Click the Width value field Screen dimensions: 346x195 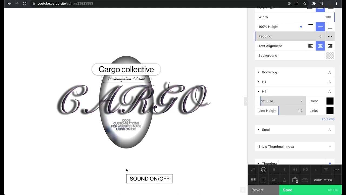point(328,17)
